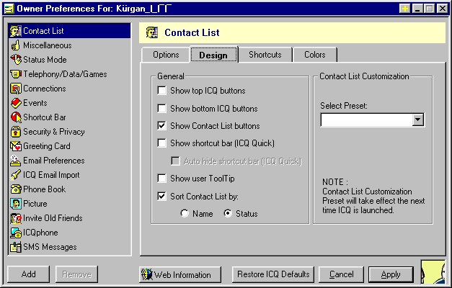Click Restore ICQ Defaults button
The width and height of the screenshot is (452, 288).
pos(273,274)
